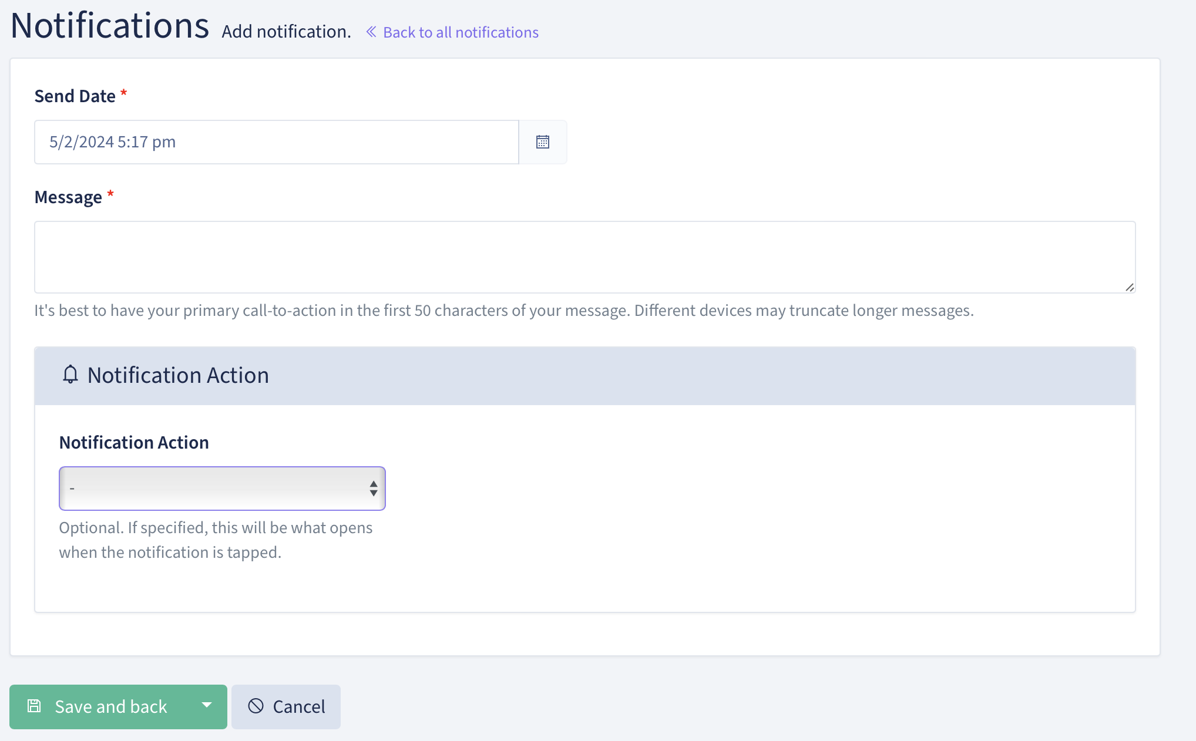Click the Cancel button
The width and height of the screenshot is (1196, 741).
click(x=286, y=706)
